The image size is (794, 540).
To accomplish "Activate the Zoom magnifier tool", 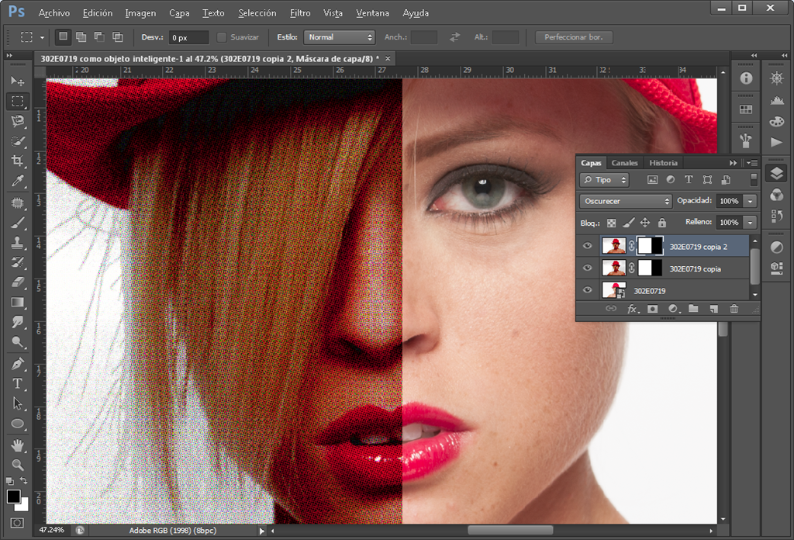I will pyautogui.click(x=17, y=465).
